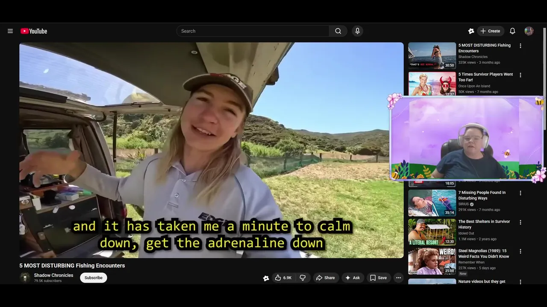Save the video to a playlist
547x307 pixels.
(378, 278)
